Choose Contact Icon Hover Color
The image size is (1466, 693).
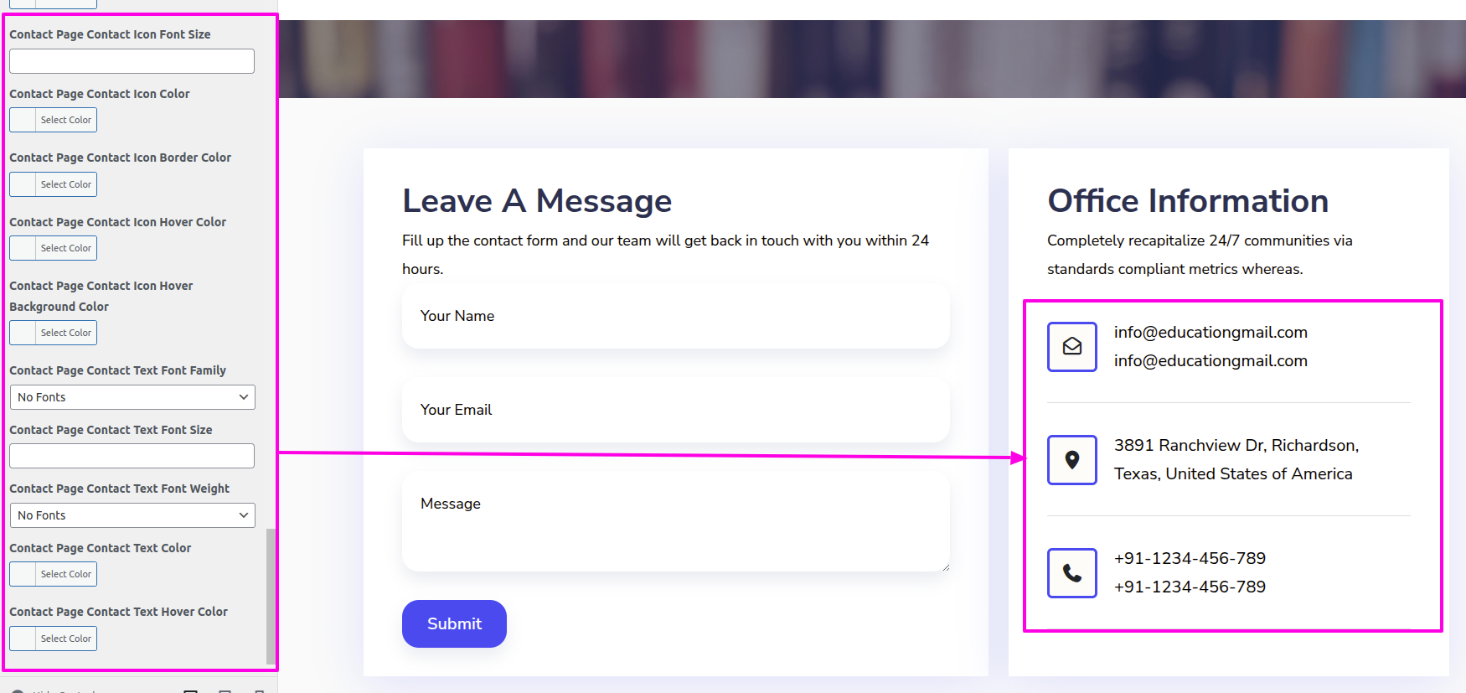click(x=54, y=248)
